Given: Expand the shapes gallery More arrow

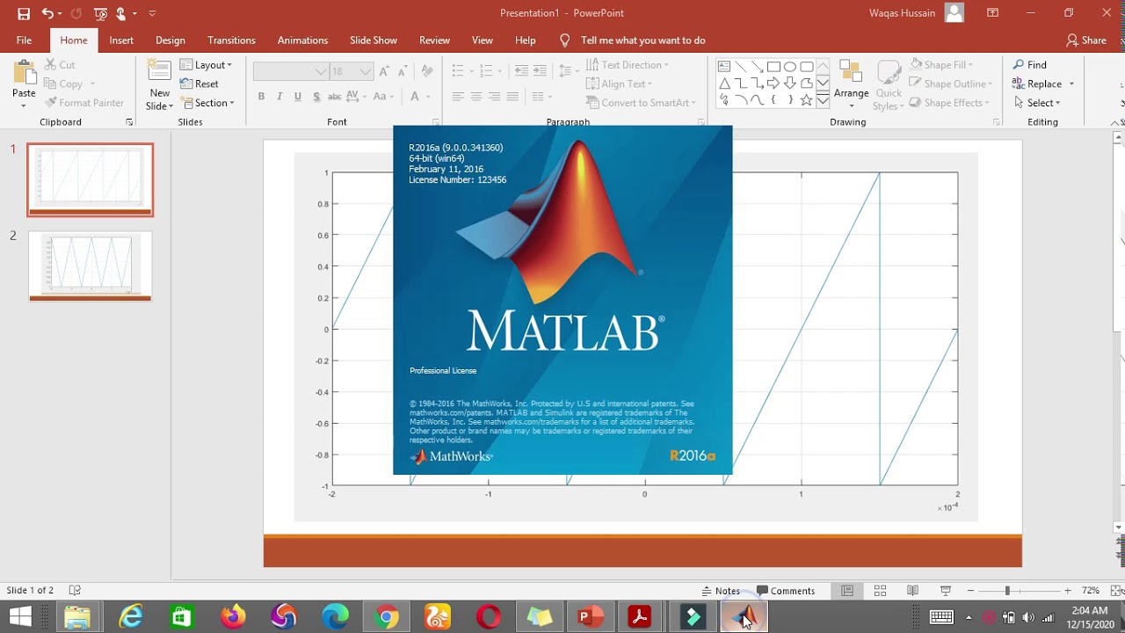Looking at the screenshot, I should click(823, 101).
